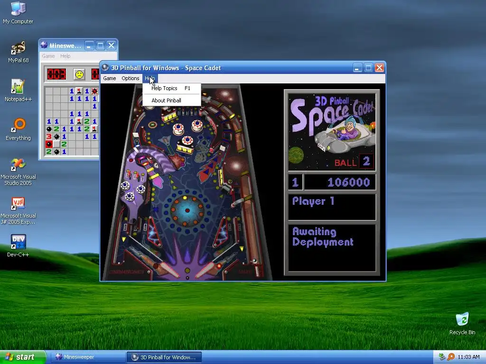
Task: Open the Help menu in Minesweeper
Action: click(x=65, y=56)
